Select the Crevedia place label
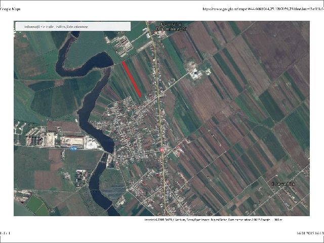 coord(283,184)
